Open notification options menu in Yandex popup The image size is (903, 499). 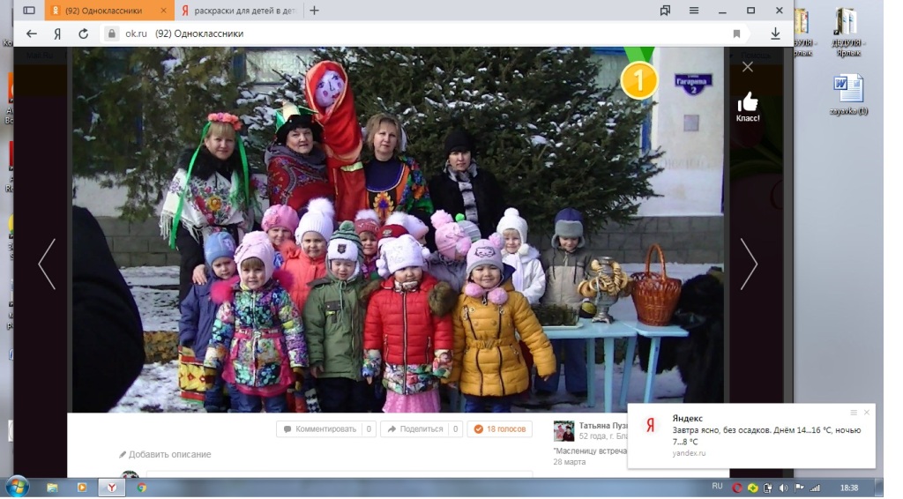point(854,413)
